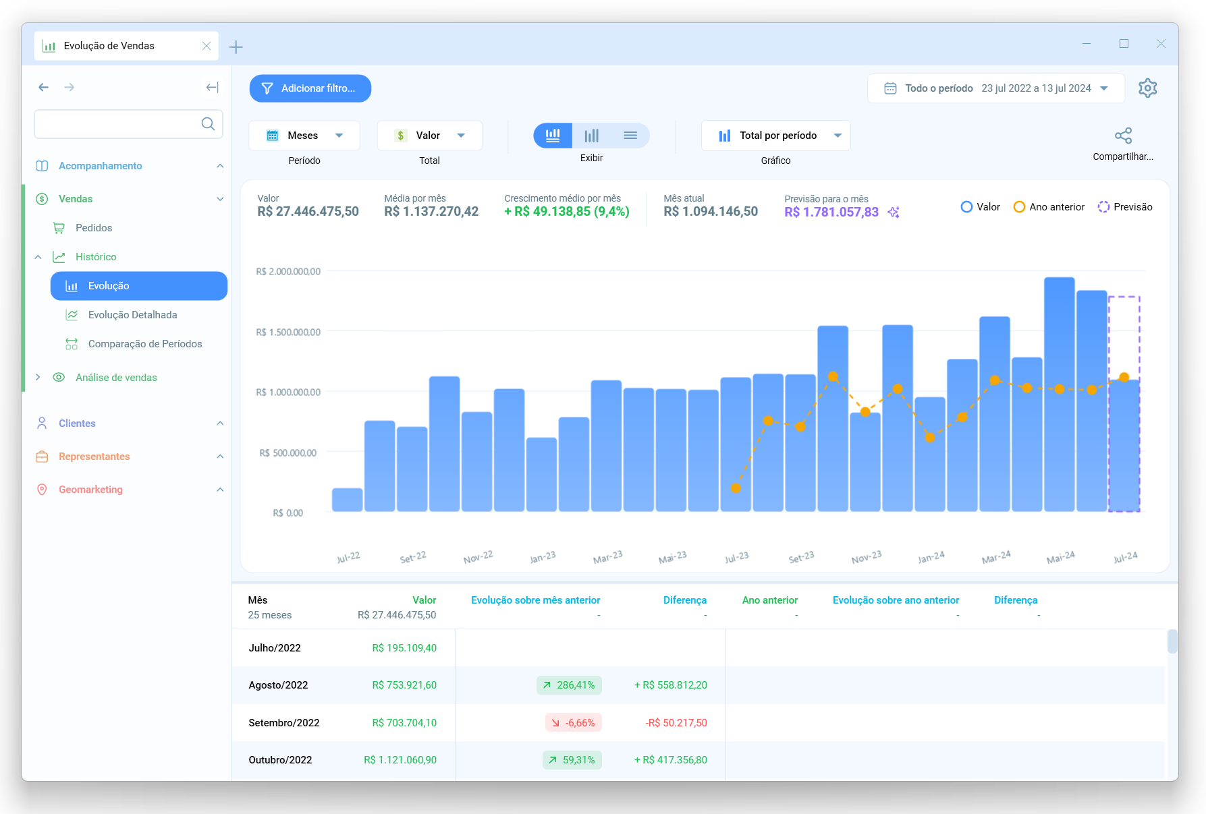1206x814 pixels.
Task: Toggle Geomarketing section chevron
Action: point(220,490)
